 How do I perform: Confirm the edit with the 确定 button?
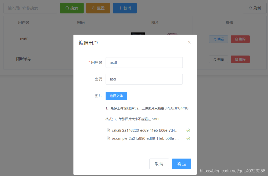click(x=181, y=164)
